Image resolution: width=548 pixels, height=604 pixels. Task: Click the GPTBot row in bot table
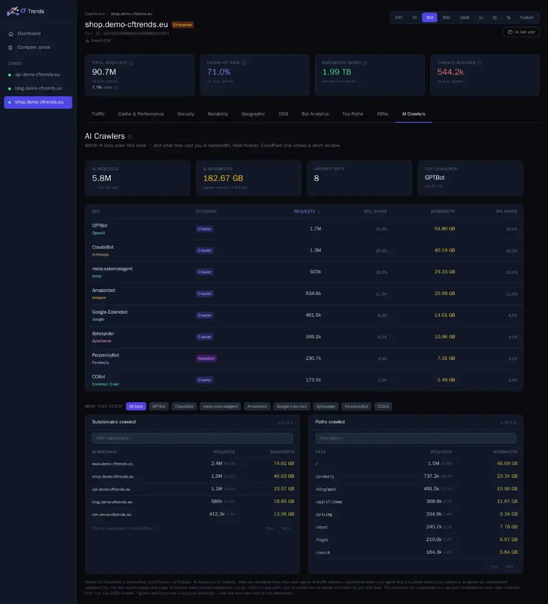304,229
